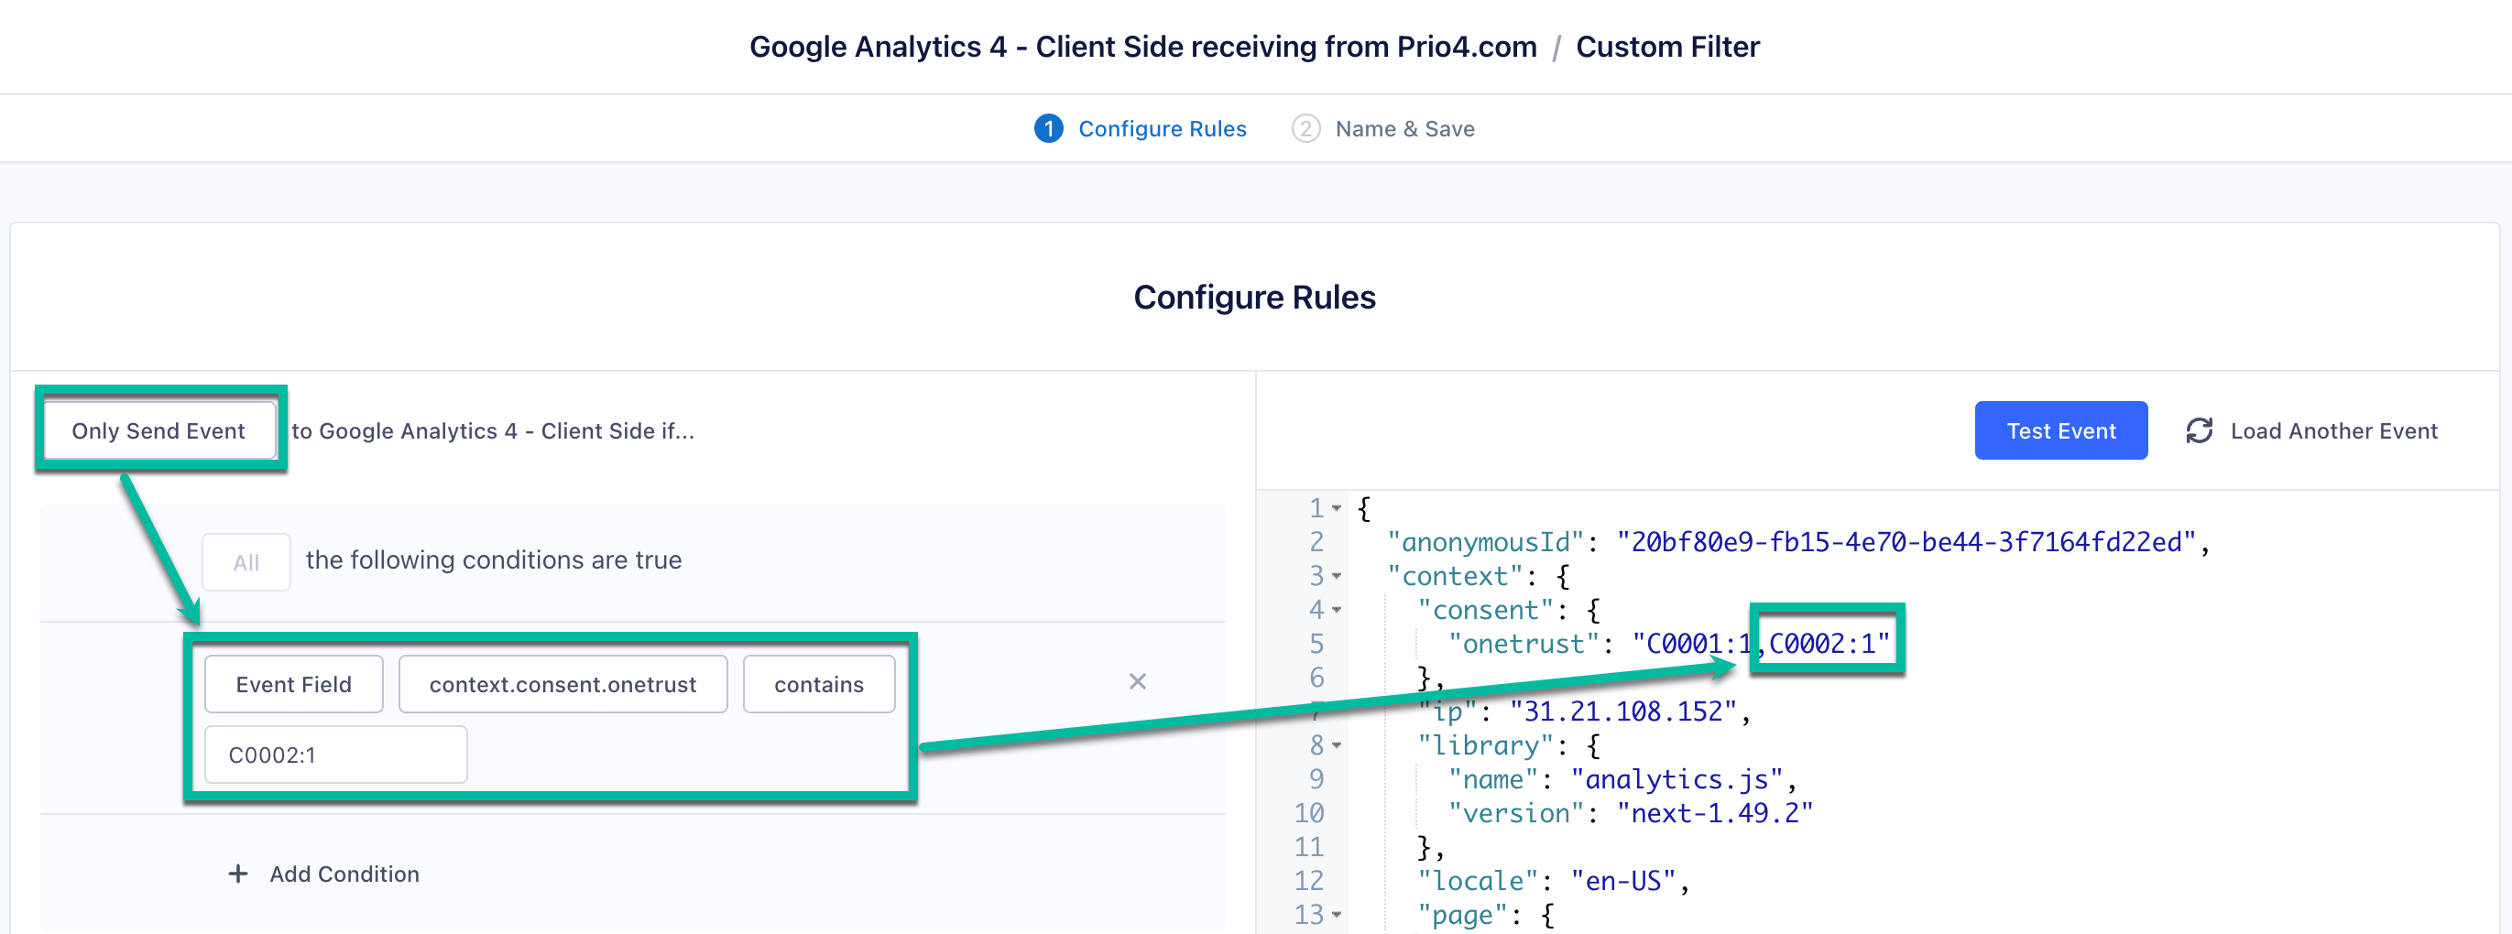Remove the condition with the X icon
The height and width of the screenshot is (934, 2512).
[1137, 681]
